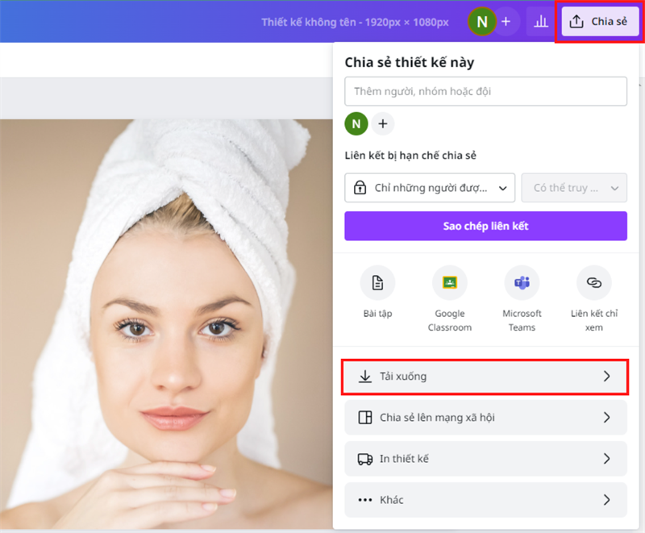Select the Microsoft Teams share option
Viewport: 645px width, 533px height.
click(522, 284)
